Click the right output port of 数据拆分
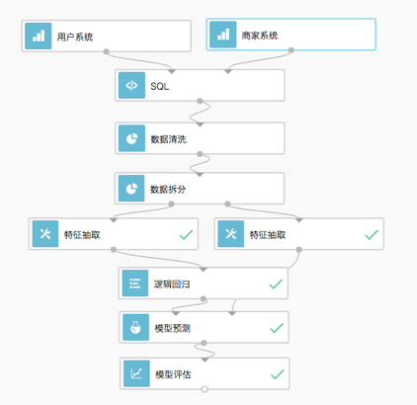 [227, 204]
